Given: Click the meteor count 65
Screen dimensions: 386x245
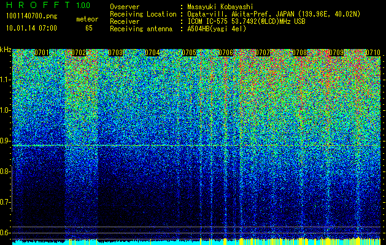Looking at the screenshot, I should pos(89,28).
